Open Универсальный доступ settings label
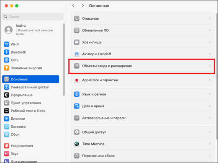The image size is (218, 163). pyautogui.click(x=30, y=87)
